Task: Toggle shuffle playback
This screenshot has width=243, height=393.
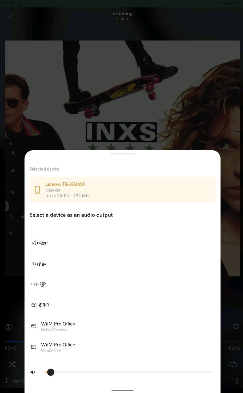Action: coord(12,364)
